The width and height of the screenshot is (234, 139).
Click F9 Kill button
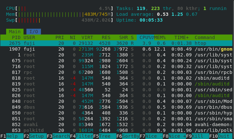198,136
